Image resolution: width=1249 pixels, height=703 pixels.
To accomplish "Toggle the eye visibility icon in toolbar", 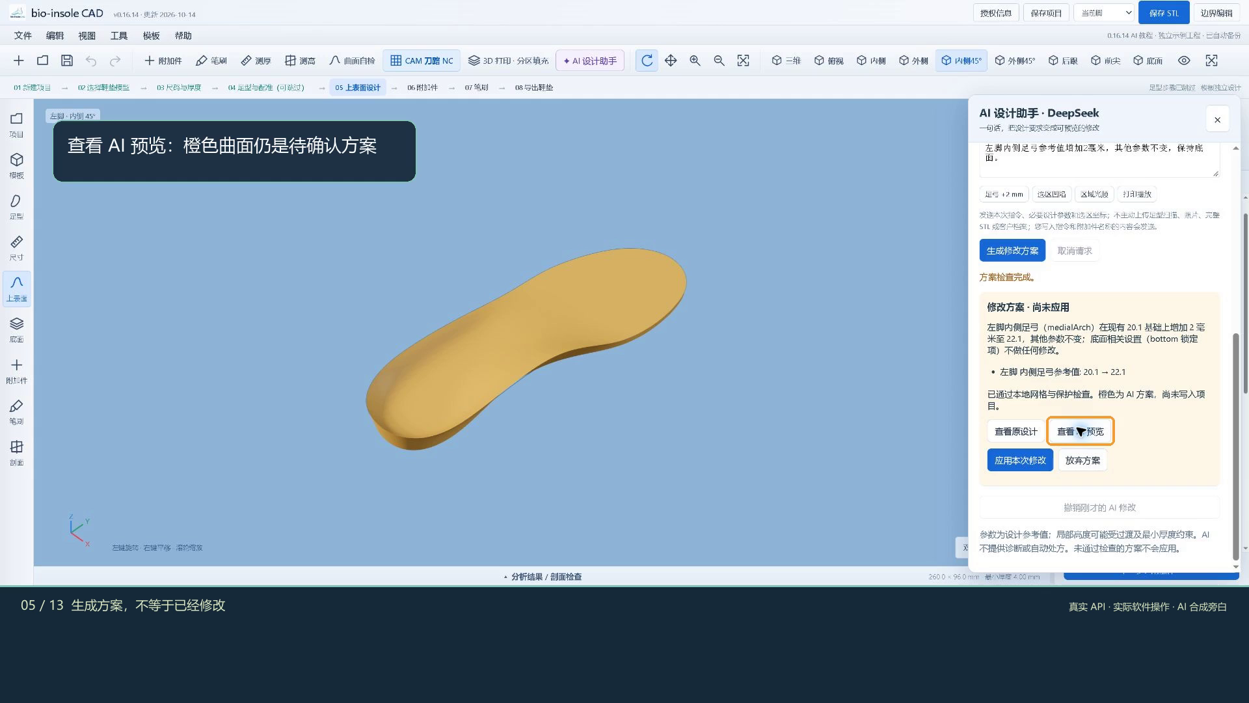I will (x=1184, y=61).
